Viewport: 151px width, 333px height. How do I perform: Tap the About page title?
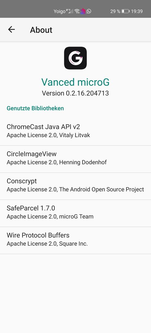pos(41,30)
